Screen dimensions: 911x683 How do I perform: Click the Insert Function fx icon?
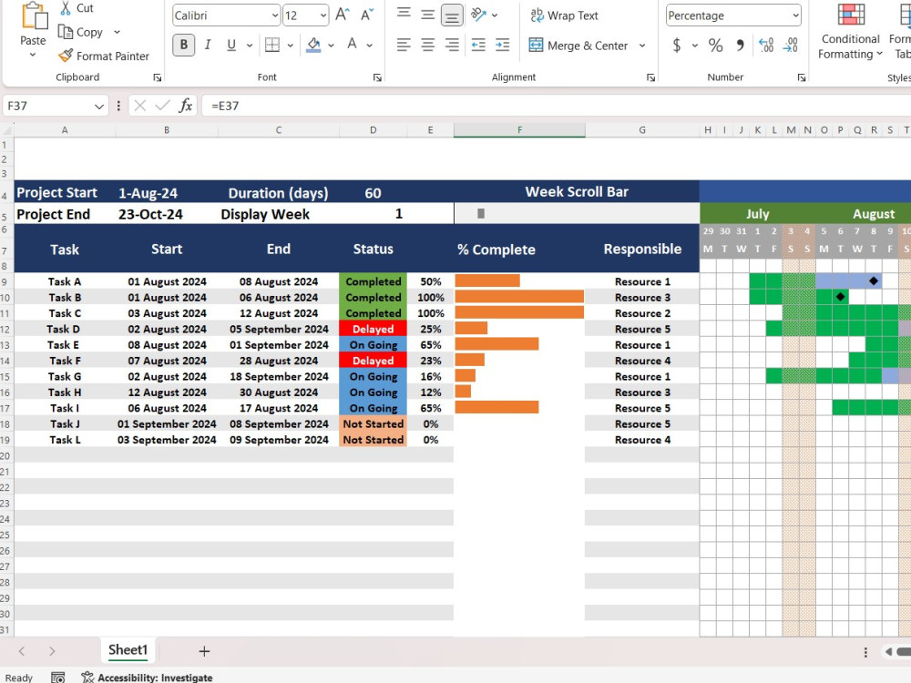[185, 106]
